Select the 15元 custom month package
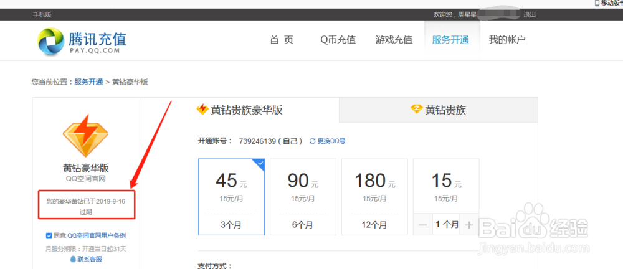The height and width of the screenshot is (269, 623). point(446,197)
